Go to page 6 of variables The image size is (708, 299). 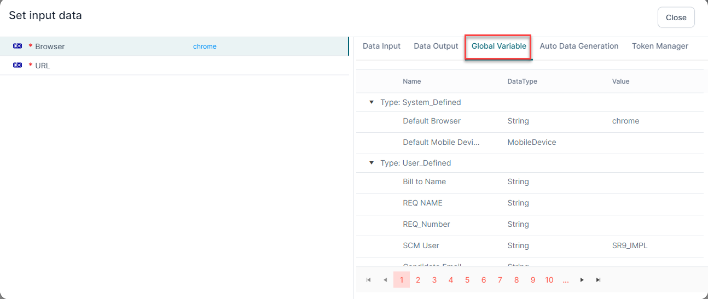[x=484, y=280]
